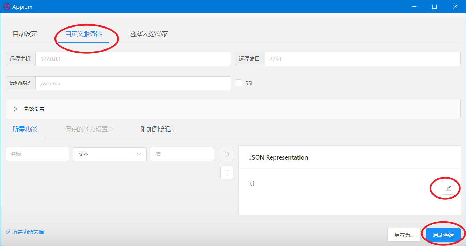Select 所需功能 tab
466x246 pixels.
pos(25,129)
